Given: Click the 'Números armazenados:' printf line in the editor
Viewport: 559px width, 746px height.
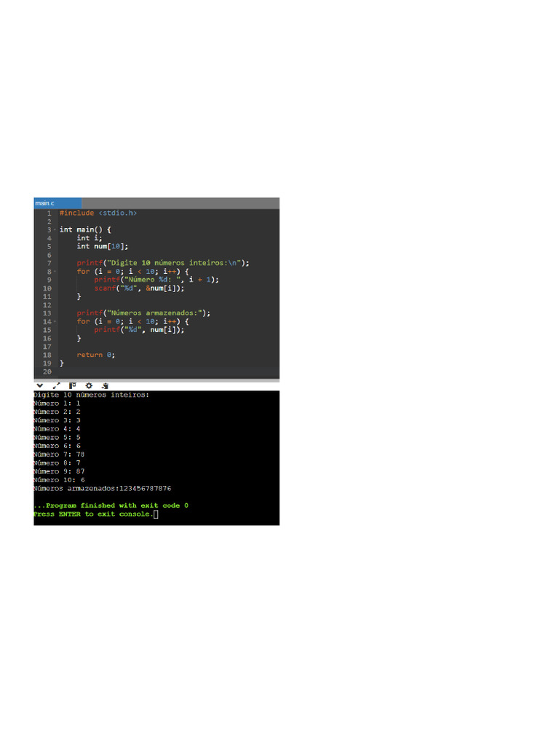Looking at the screenshot, I should tap(143, 313).
